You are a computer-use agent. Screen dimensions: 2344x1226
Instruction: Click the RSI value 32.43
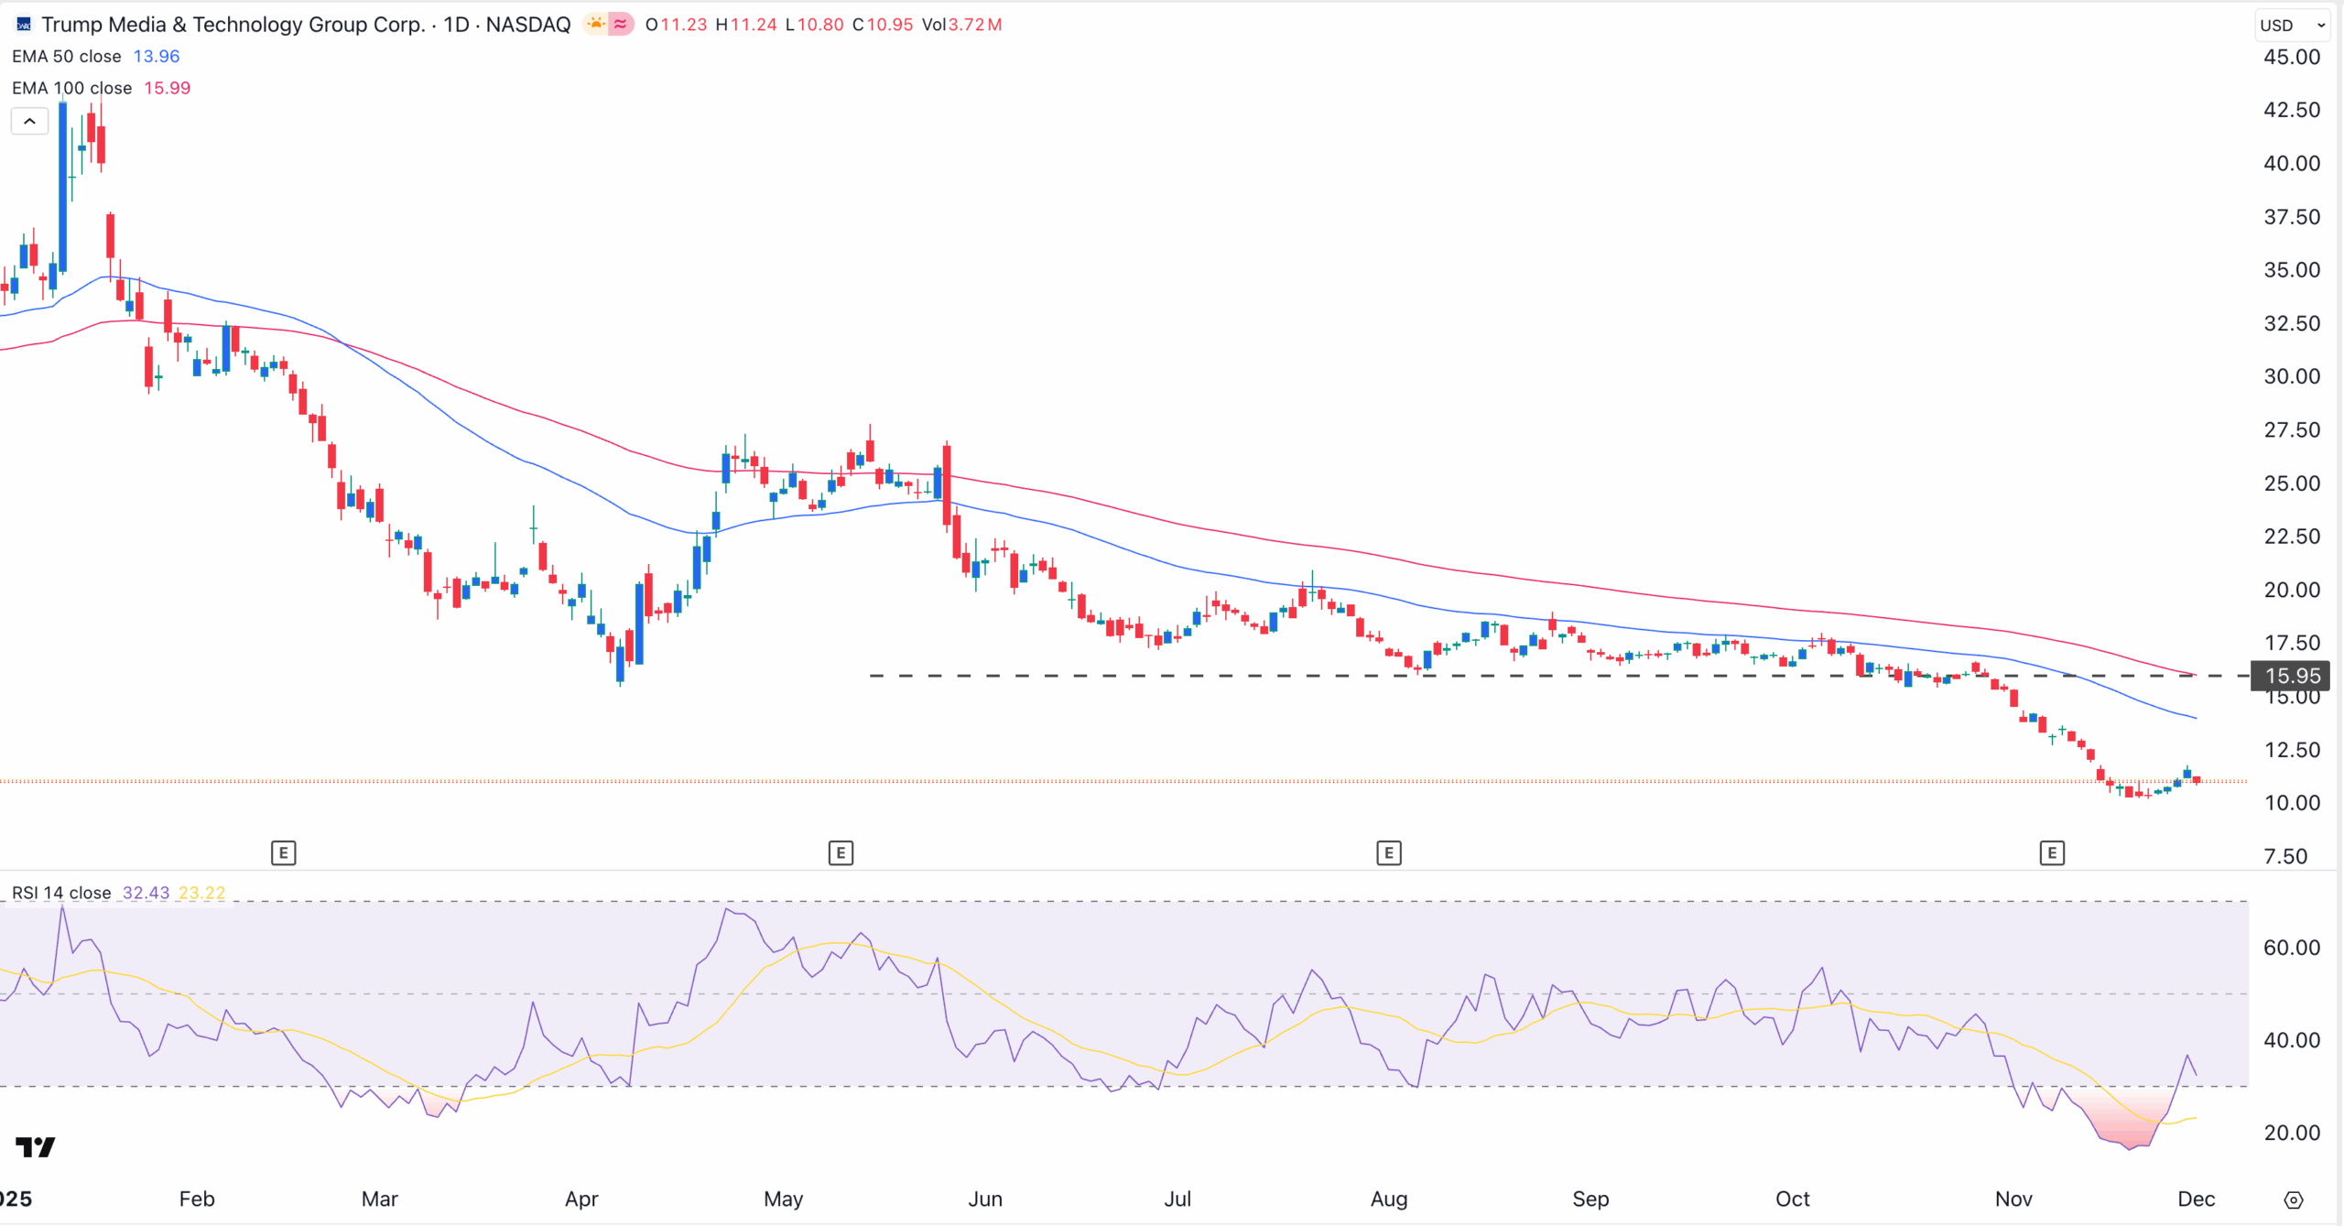tap(146, 893)
